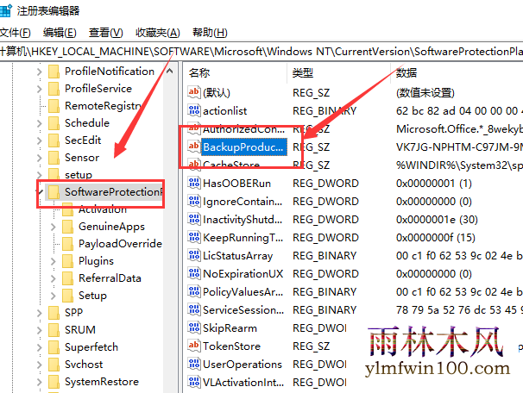
Task: Select the Sensor folder icon
Action: [54, 158]
